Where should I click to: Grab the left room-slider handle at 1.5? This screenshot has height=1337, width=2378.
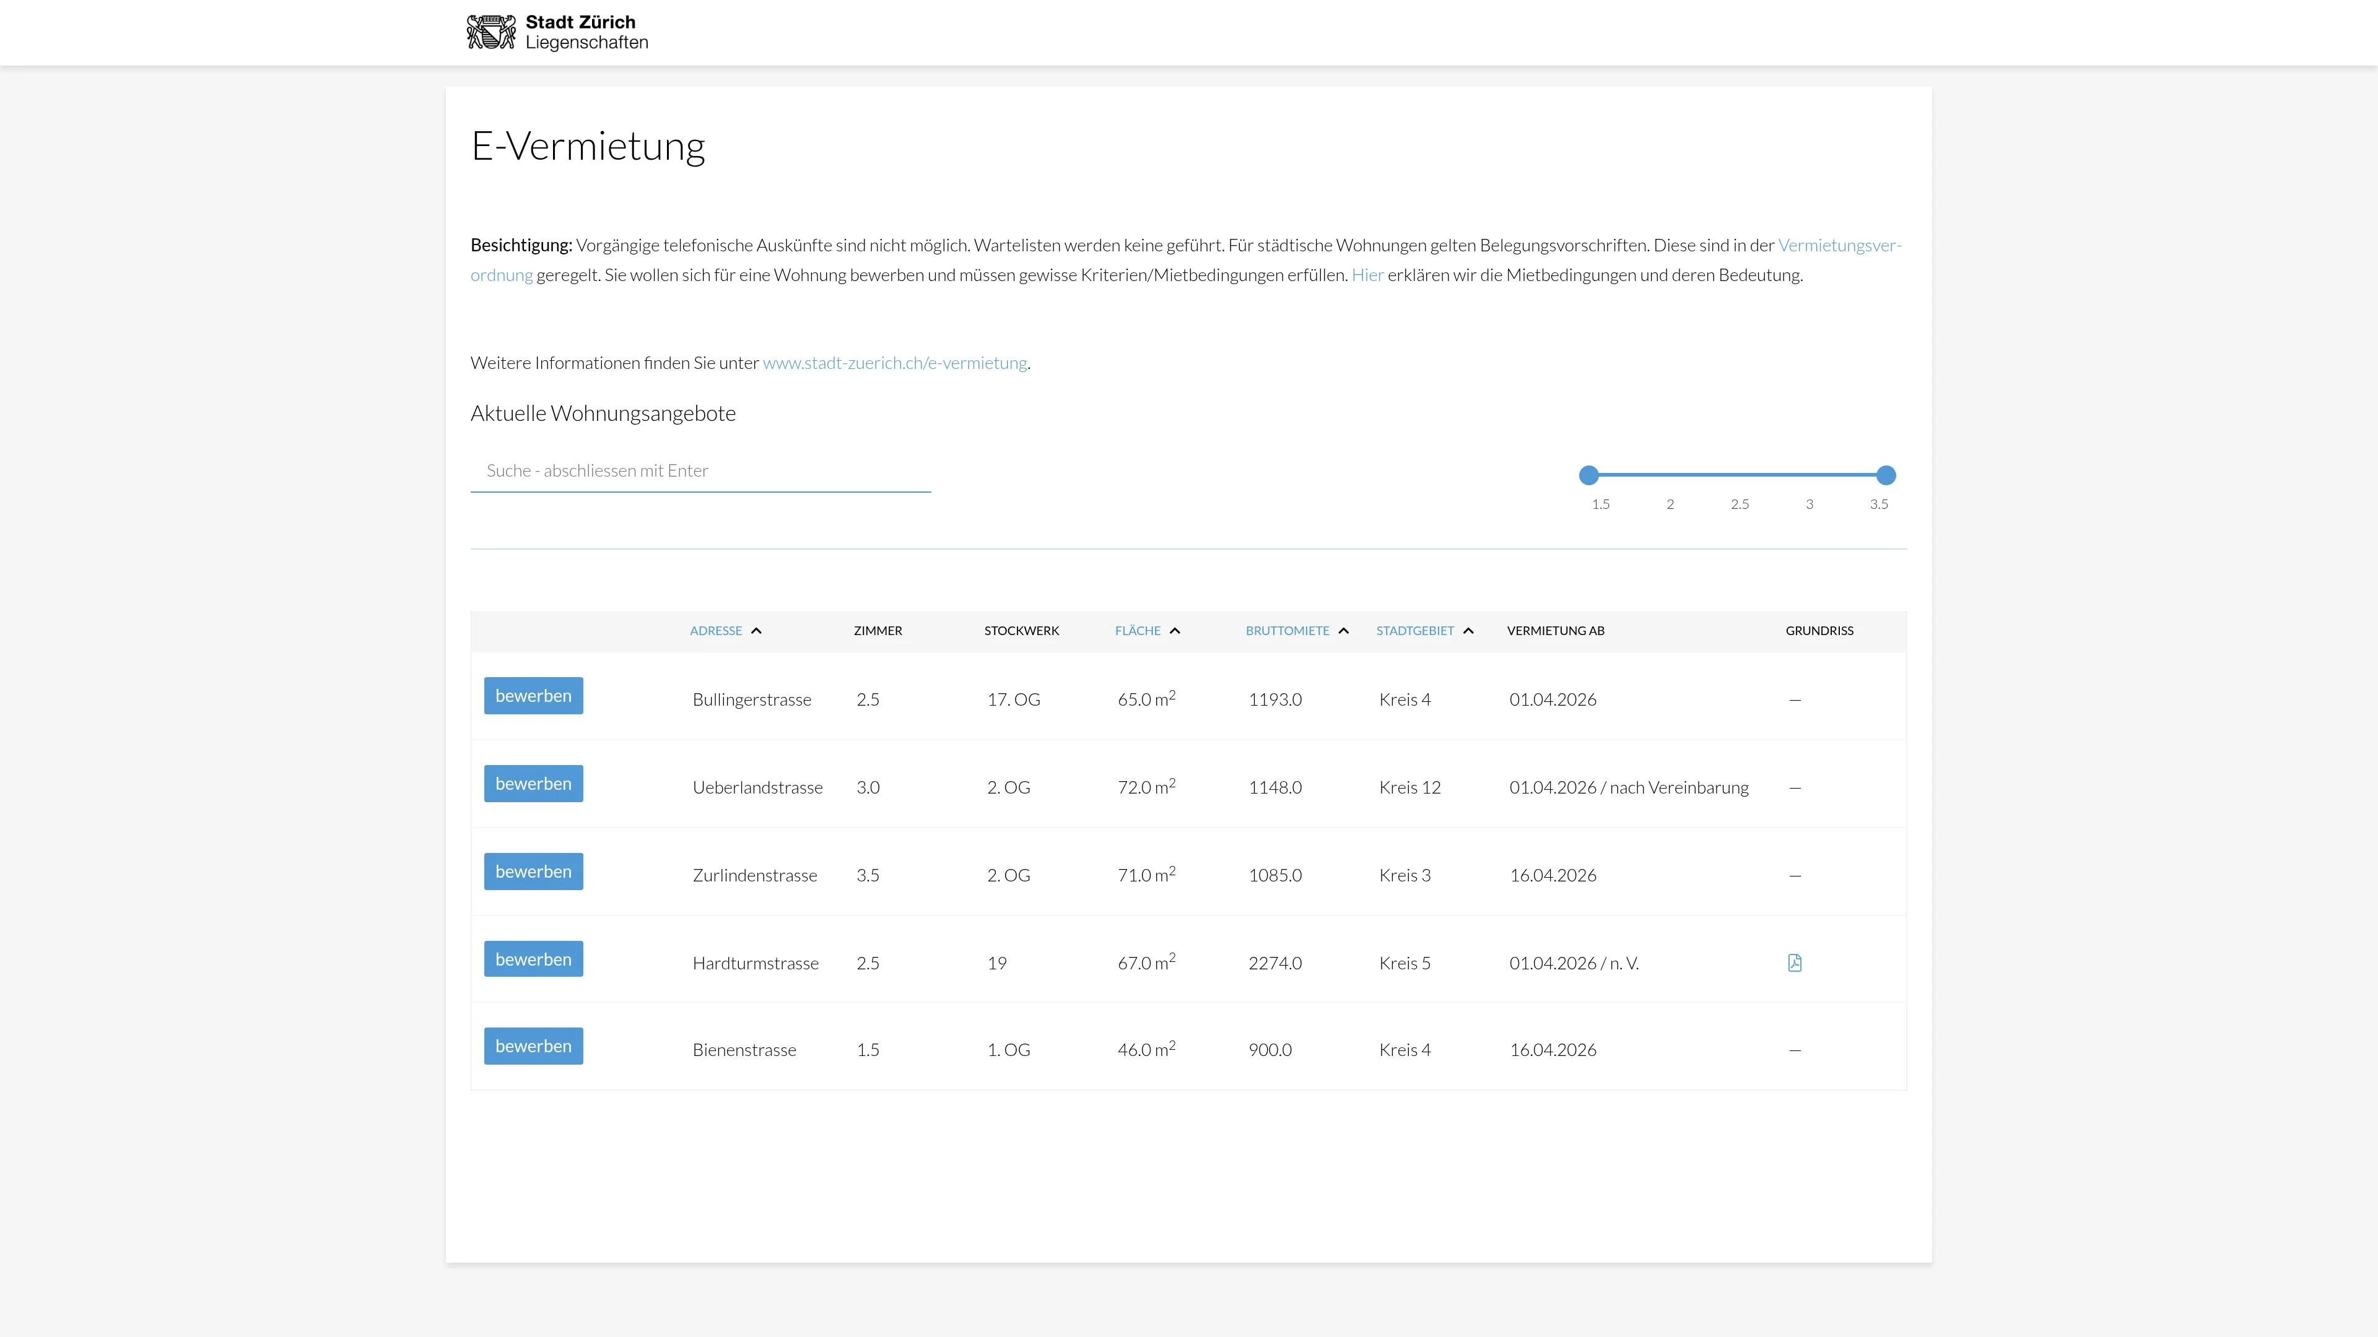tap(1588, 475)
